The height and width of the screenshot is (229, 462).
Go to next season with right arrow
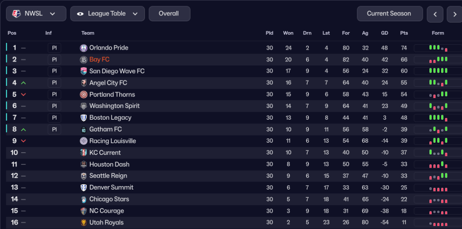[x=454, y=14]
